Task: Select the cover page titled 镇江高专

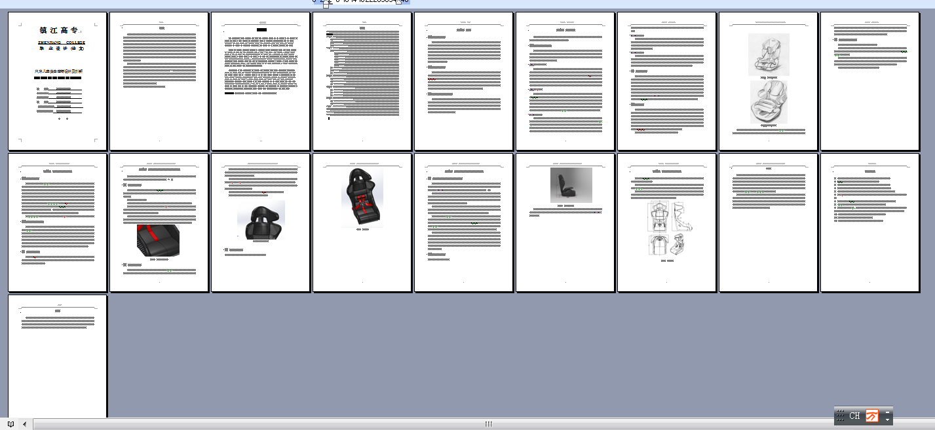Action: [x=58, y=81]
